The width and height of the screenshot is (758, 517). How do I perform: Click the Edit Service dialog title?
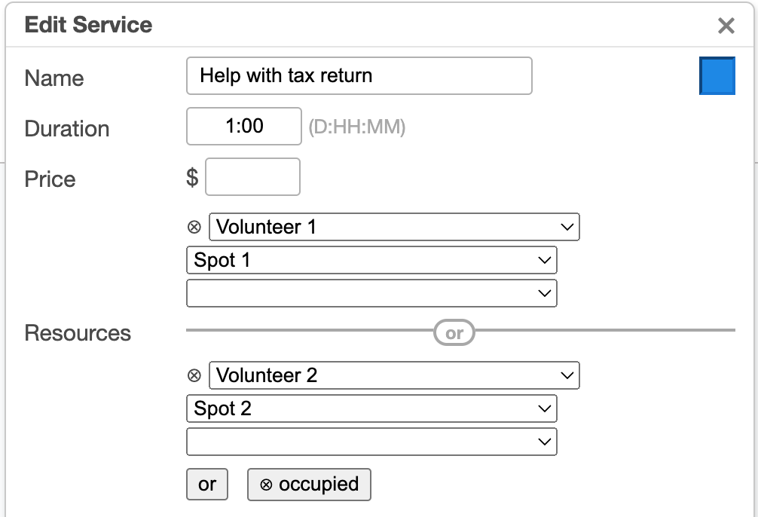[x=88, y=25]
